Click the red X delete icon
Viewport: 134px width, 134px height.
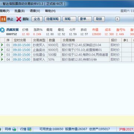coord(19,19)
